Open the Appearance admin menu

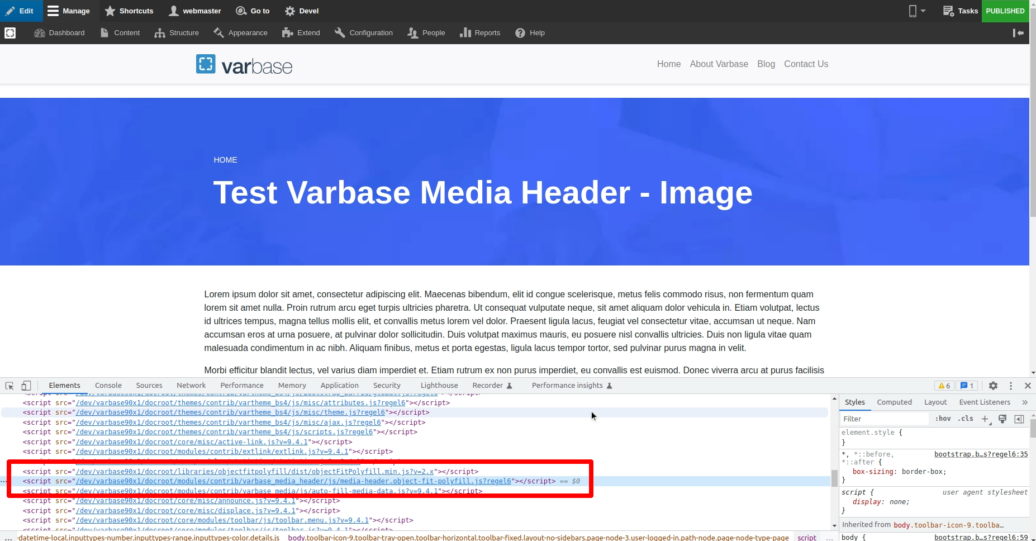pos(240,33)
